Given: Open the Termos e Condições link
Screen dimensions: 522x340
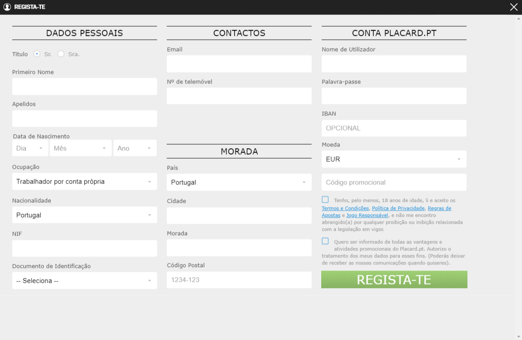Looking at the screenshot, I should pos(345,208).
